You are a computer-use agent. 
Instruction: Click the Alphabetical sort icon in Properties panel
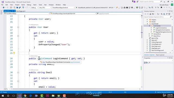pos(147,63)
